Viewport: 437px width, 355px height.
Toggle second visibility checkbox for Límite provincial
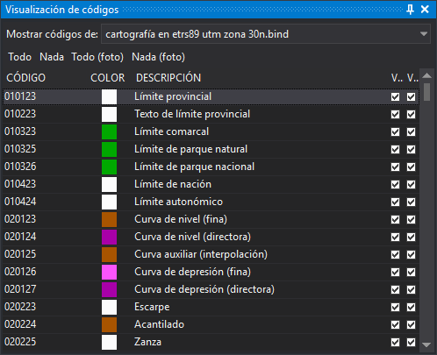click(411, 96)
